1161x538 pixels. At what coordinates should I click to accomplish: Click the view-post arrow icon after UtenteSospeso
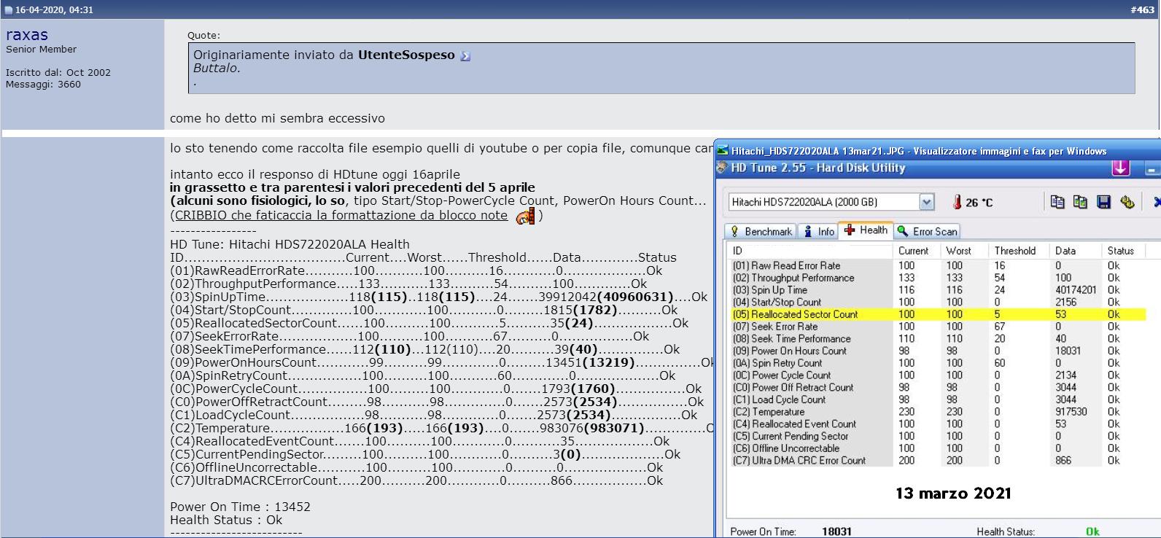coord(465,56)
